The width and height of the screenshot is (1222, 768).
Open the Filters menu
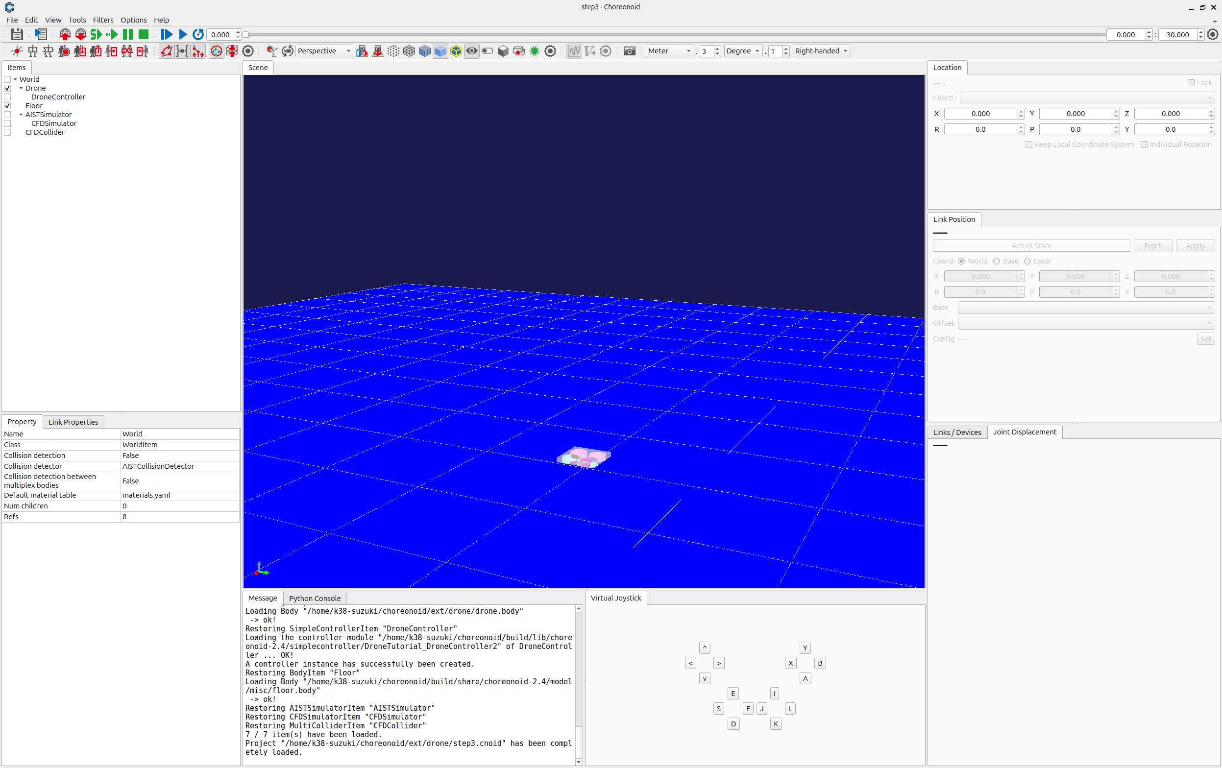[x=103, y=20]
